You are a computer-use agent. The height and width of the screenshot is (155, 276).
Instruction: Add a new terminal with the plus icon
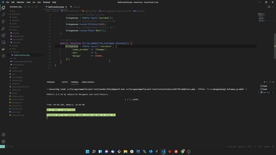point(264,82)
